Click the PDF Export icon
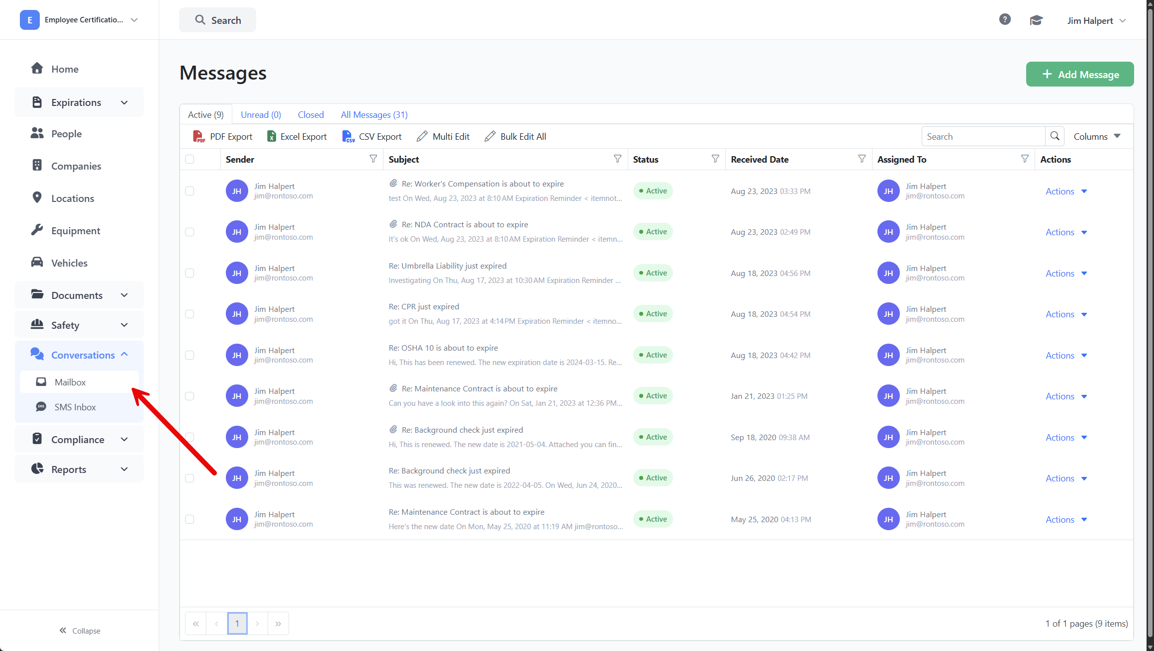1154x651 pixels. pos(199,136)
